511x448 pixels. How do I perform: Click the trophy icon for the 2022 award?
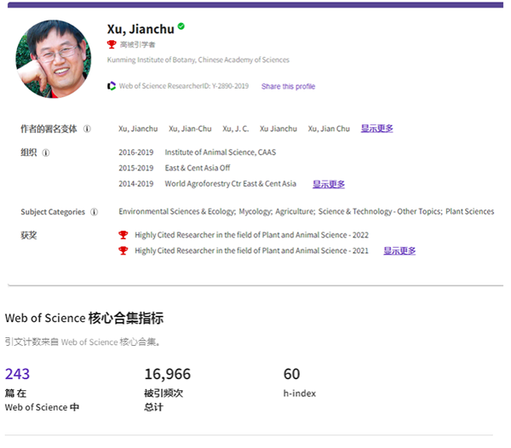click(123, 235)
